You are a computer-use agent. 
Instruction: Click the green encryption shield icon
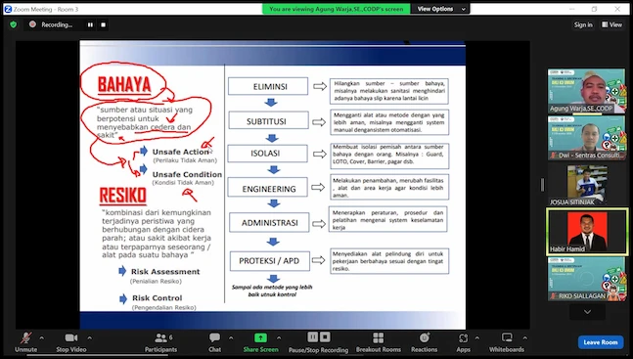click(x=14, y=24)
